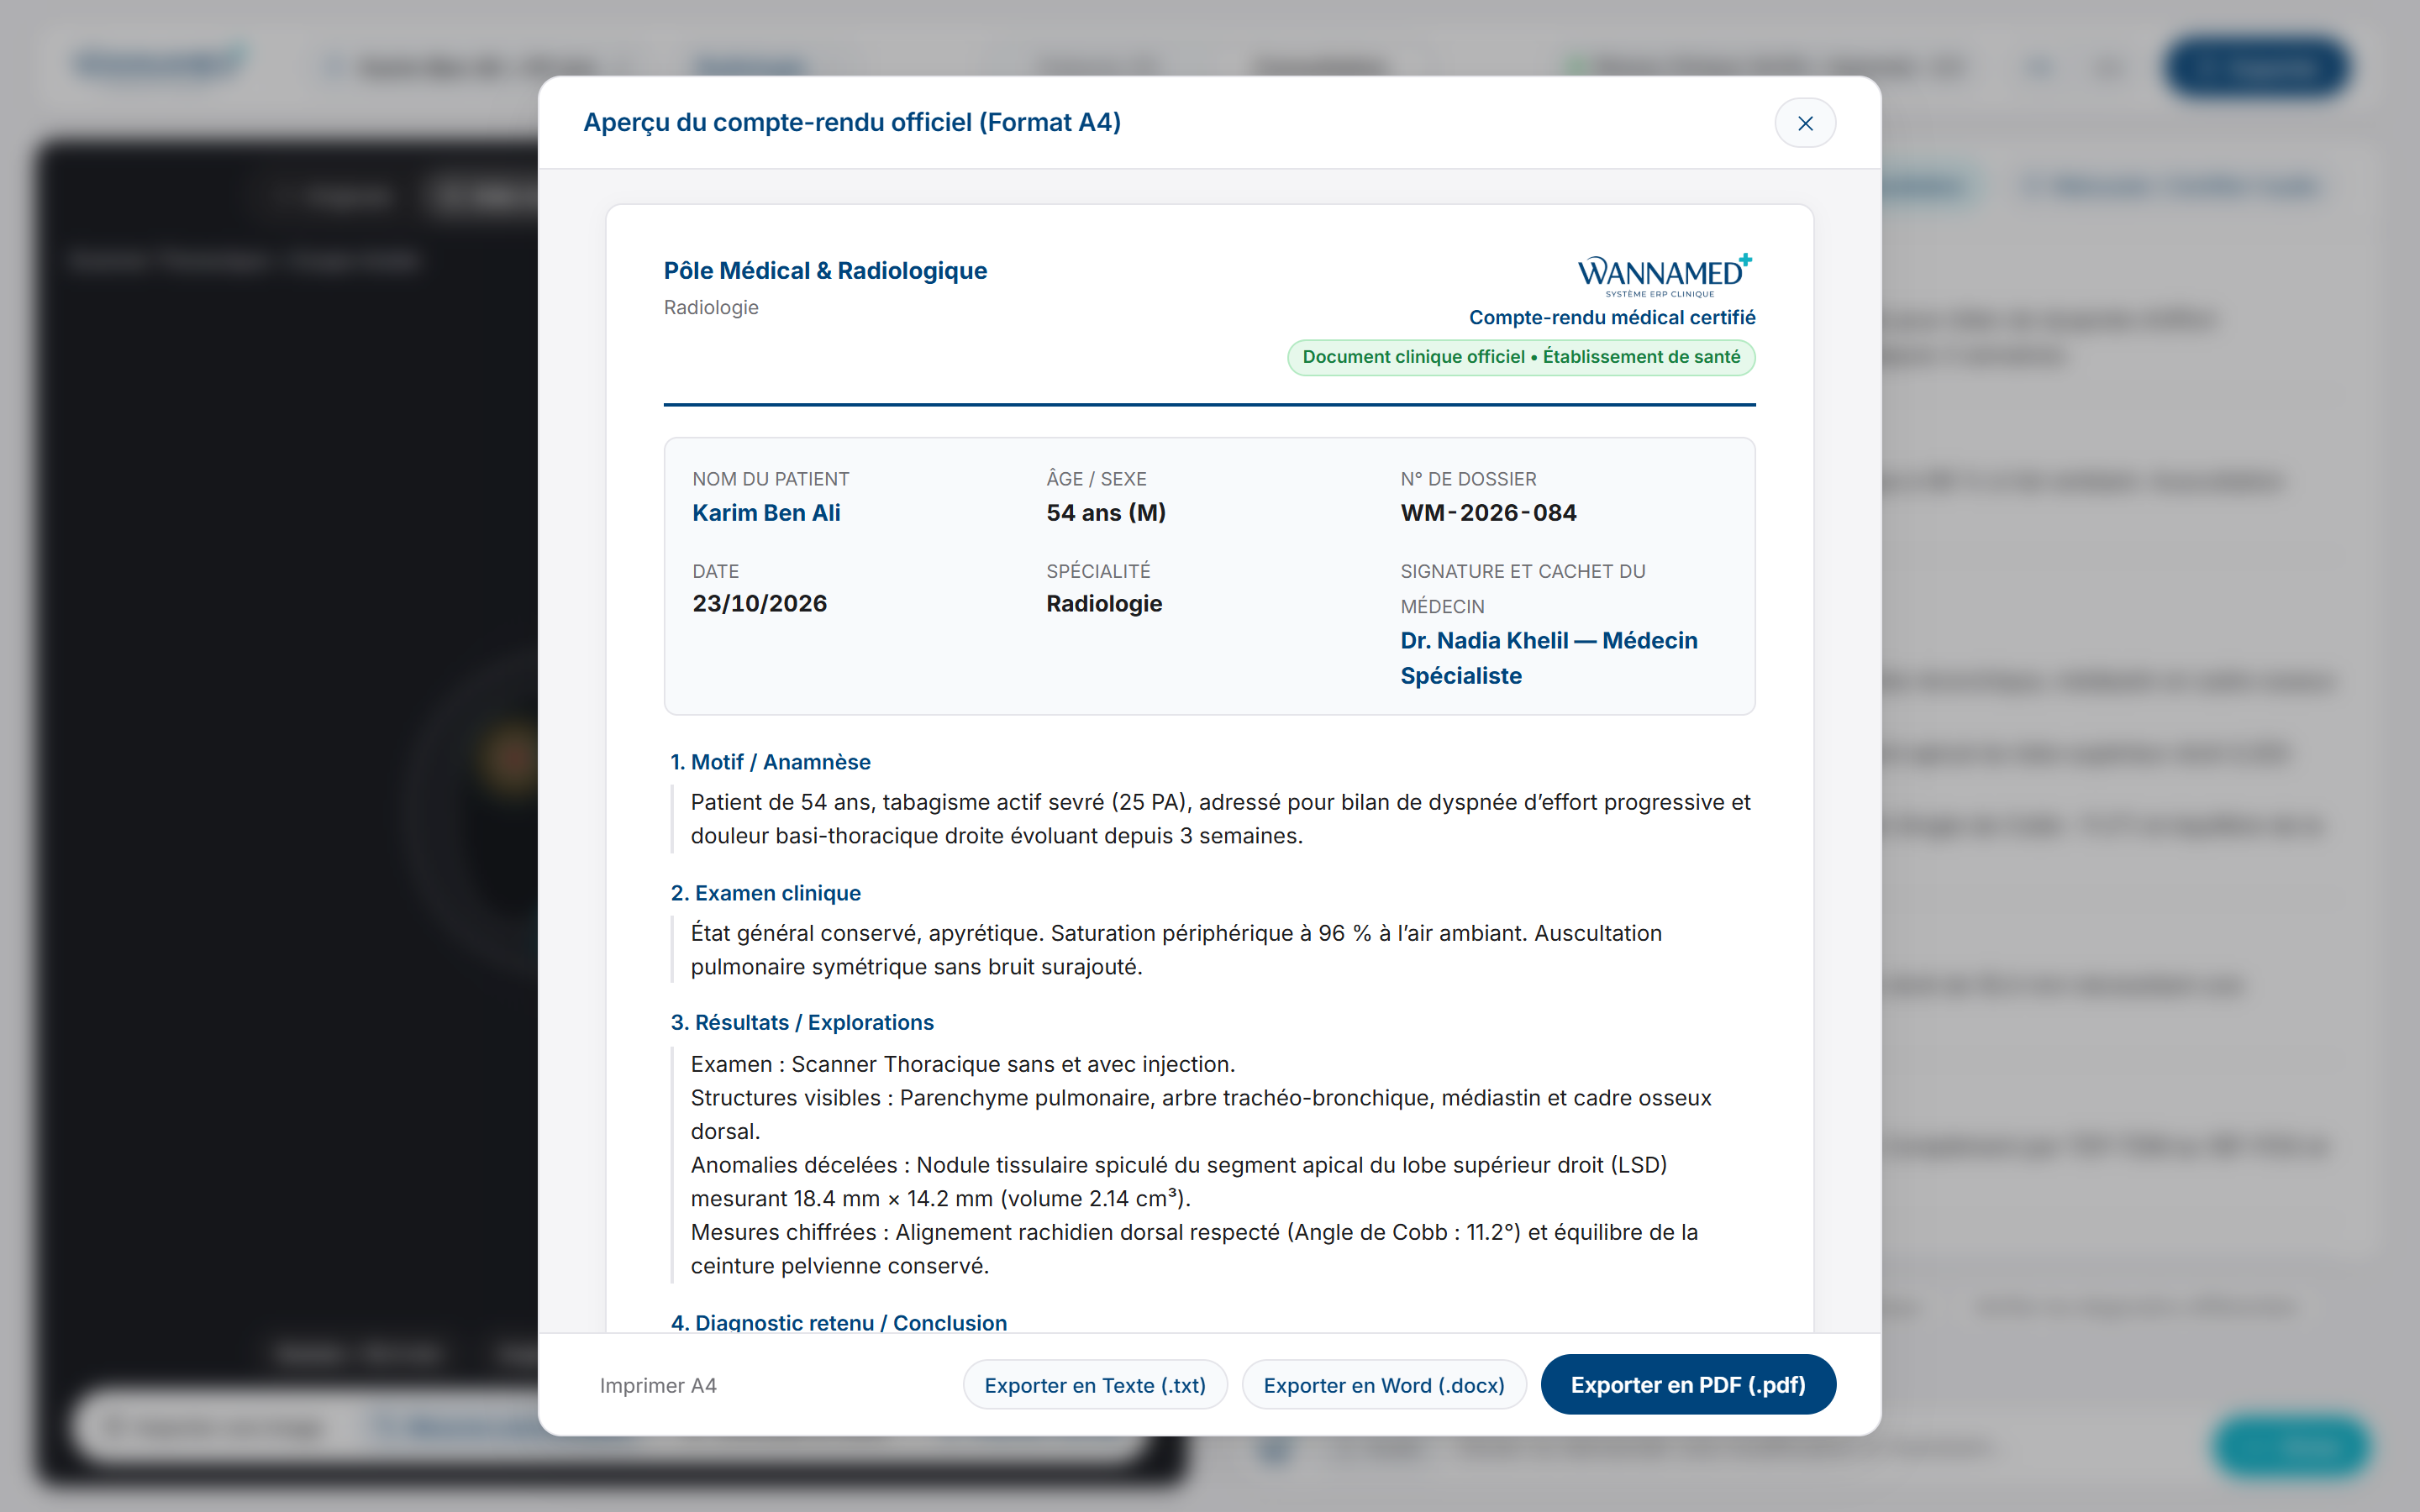Click Exporter en Word (.docx)
2420x1512 pixels.
tap(1384, 1385)
